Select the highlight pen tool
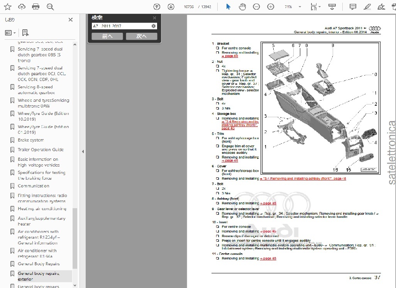 (367, 7)
